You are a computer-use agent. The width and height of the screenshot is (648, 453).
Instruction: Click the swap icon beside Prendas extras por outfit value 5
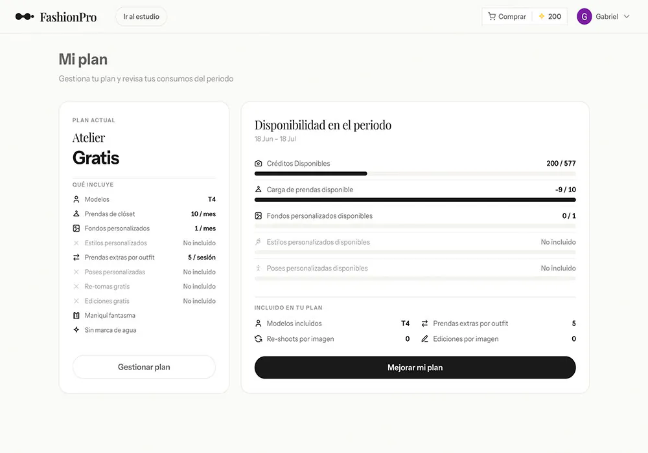click(x=424, y=324)
